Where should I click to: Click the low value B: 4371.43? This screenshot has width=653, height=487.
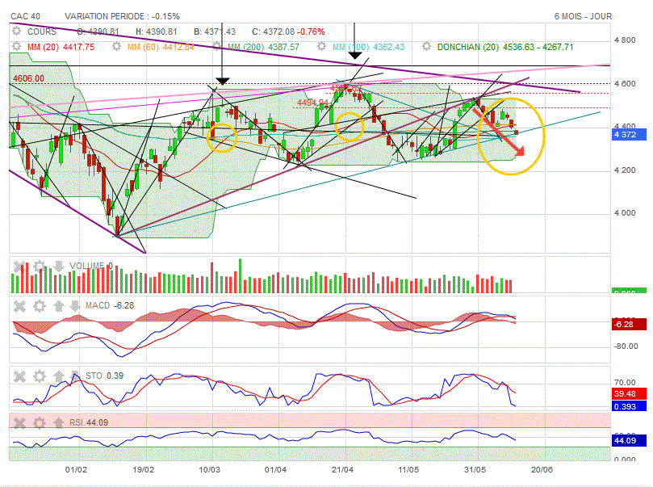(215, 31)
